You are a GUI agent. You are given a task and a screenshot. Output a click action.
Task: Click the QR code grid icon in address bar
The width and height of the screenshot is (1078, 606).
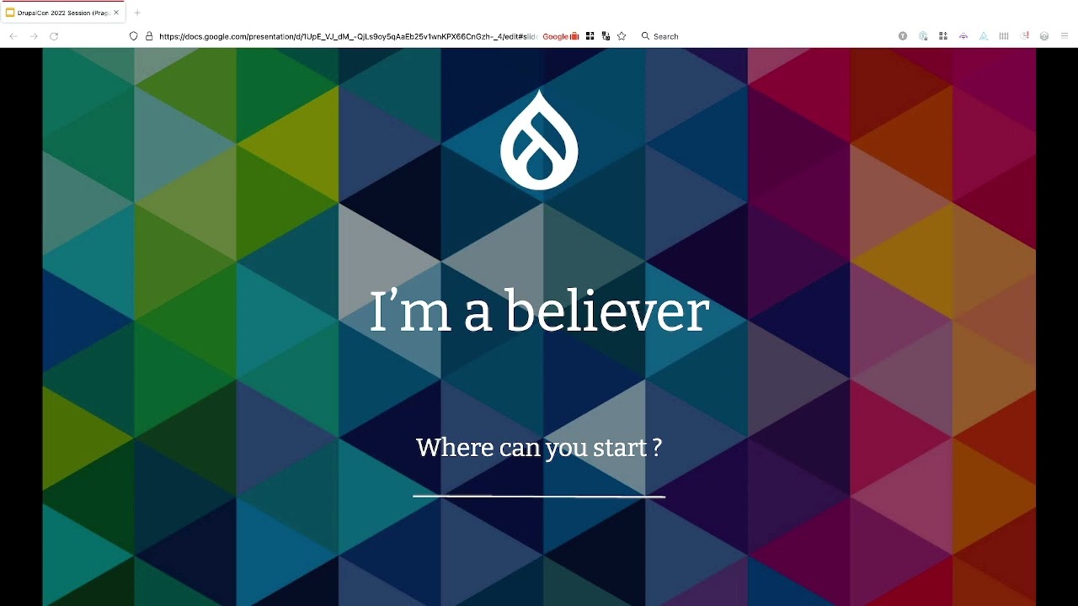pyautogui.click(x=590, y=36)
